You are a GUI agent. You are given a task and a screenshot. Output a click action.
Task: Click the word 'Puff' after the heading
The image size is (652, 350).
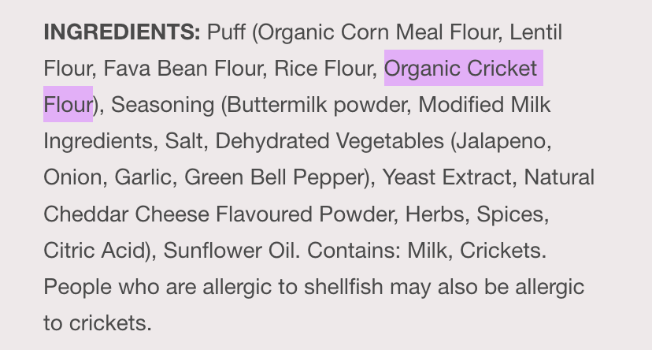226,32
